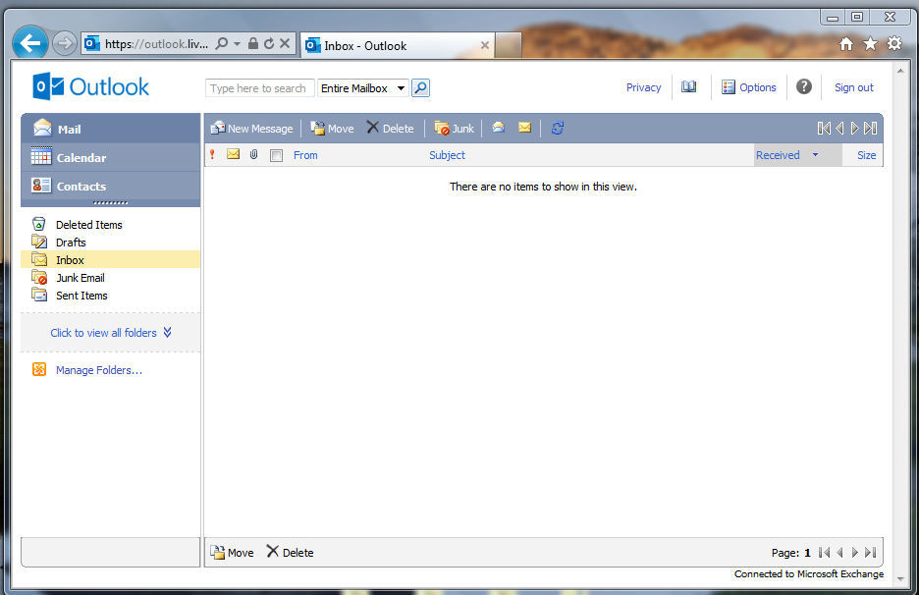Switch to the Calendar section
Image resolution: width=919 pixels, height=595 pixels.
81,158
